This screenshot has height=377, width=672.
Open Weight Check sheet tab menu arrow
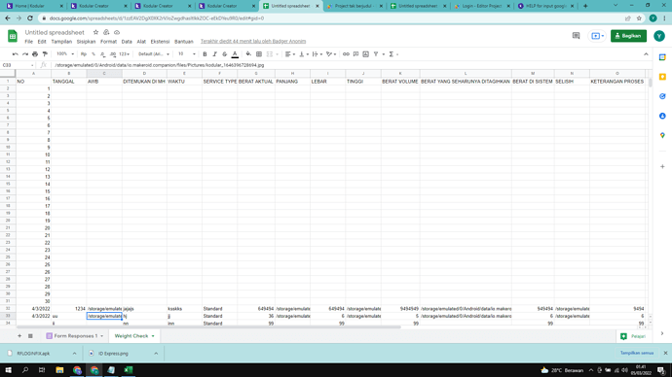tap(153, 336)
